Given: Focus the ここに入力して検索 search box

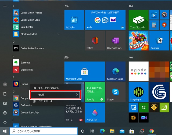Looking at the screenshot, I should pos(44,131).
